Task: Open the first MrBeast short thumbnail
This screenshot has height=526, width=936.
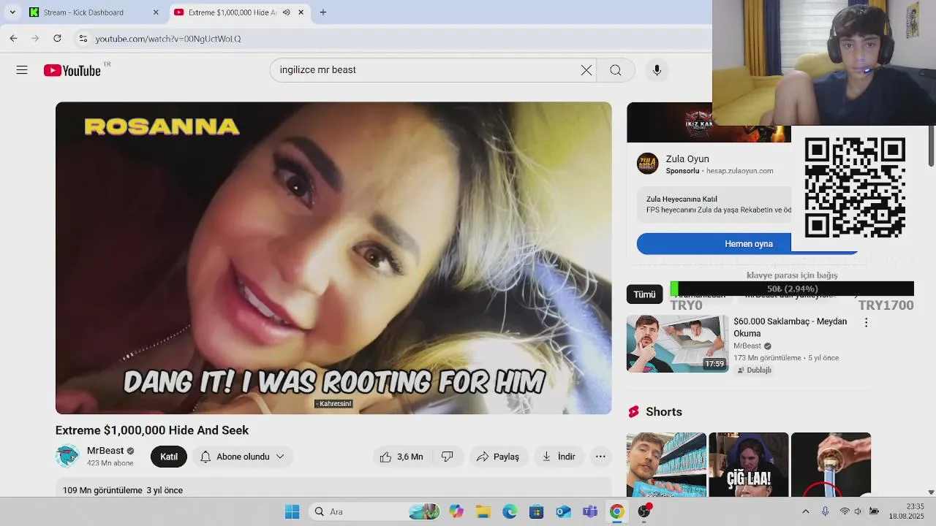Action: [x=666, y=465]
